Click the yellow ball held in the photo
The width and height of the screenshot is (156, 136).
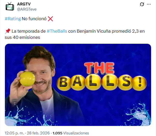pos(27,79)
